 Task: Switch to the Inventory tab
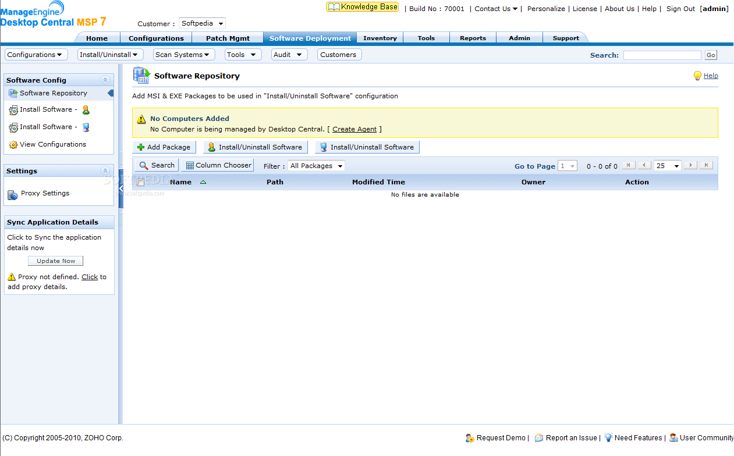tap(380, 38)
